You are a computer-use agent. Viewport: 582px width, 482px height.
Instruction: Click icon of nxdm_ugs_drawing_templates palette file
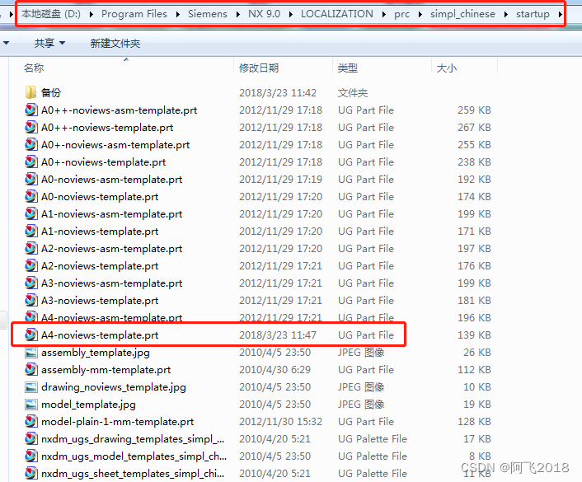(x=31, y=439)
